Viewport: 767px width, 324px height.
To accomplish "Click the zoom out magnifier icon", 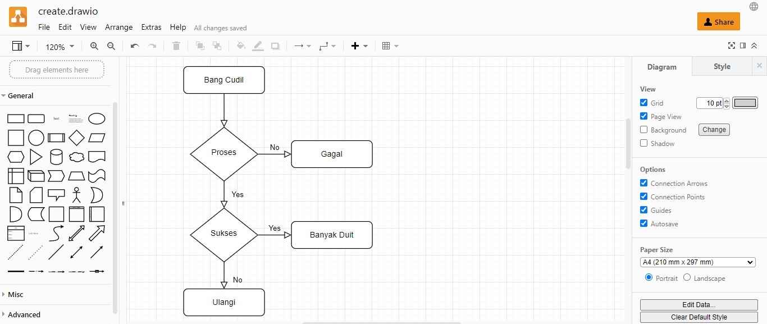I will [111, 47].
